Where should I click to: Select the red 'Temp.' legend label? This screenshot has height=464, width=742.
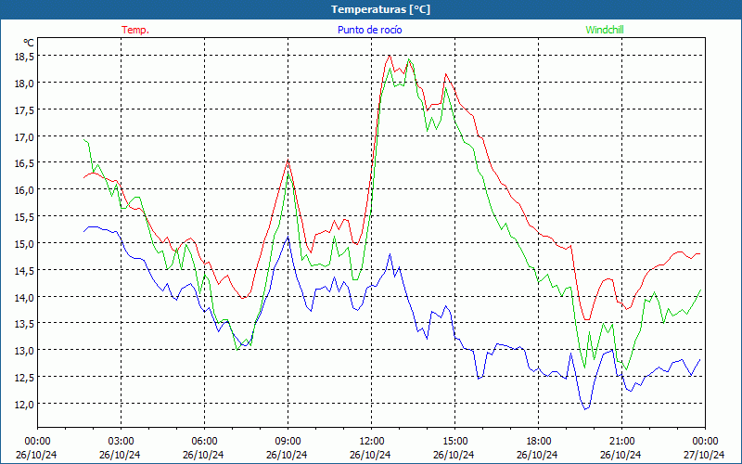135,30
